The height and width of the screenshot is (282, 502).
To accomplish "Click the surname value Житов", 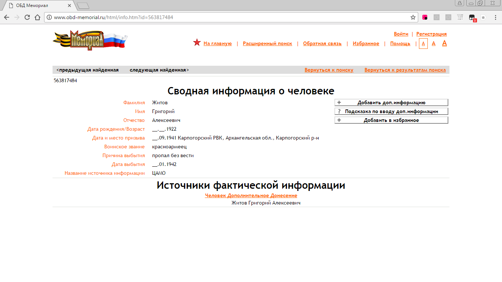I will click(x=160, y=103).
